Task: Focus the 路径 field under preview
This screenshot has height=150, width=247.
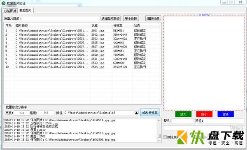Action: coord(224,120)
